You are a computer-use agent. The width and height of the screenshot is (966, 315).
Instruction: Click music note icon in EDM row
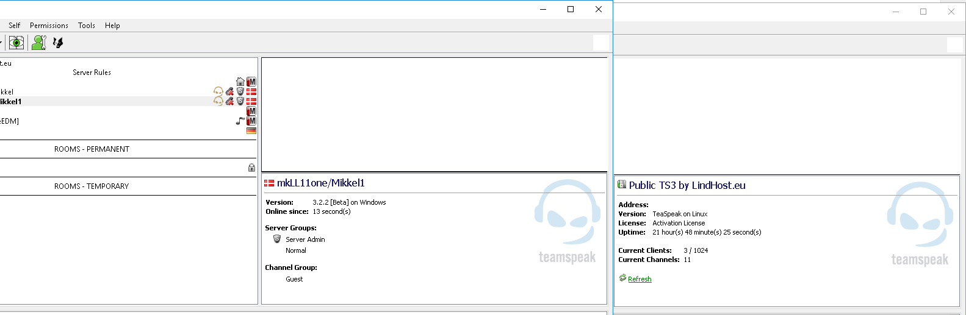tap(240, 121)
